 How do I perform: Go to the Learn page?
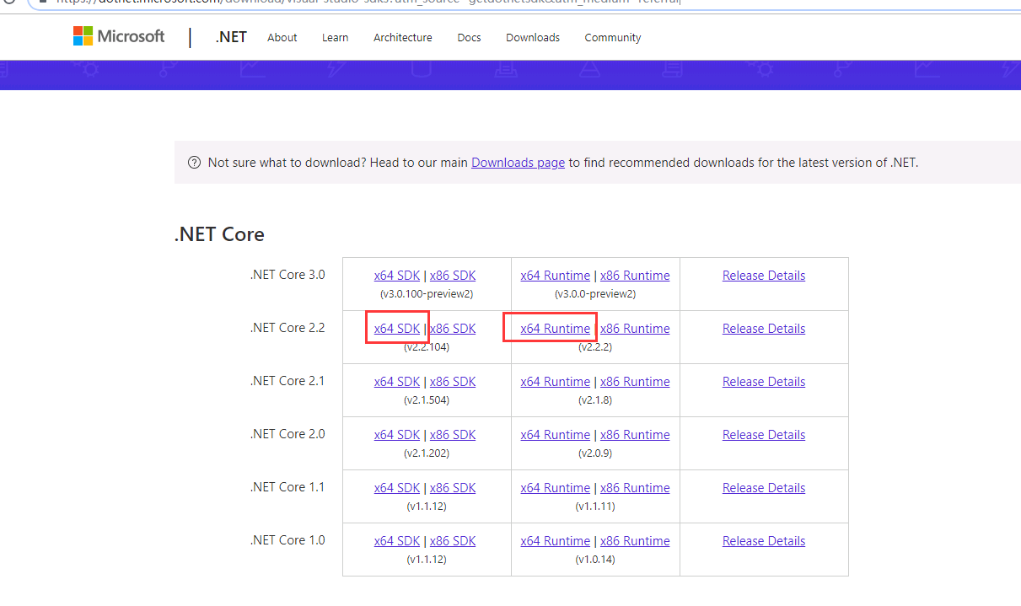pos(336,37)
